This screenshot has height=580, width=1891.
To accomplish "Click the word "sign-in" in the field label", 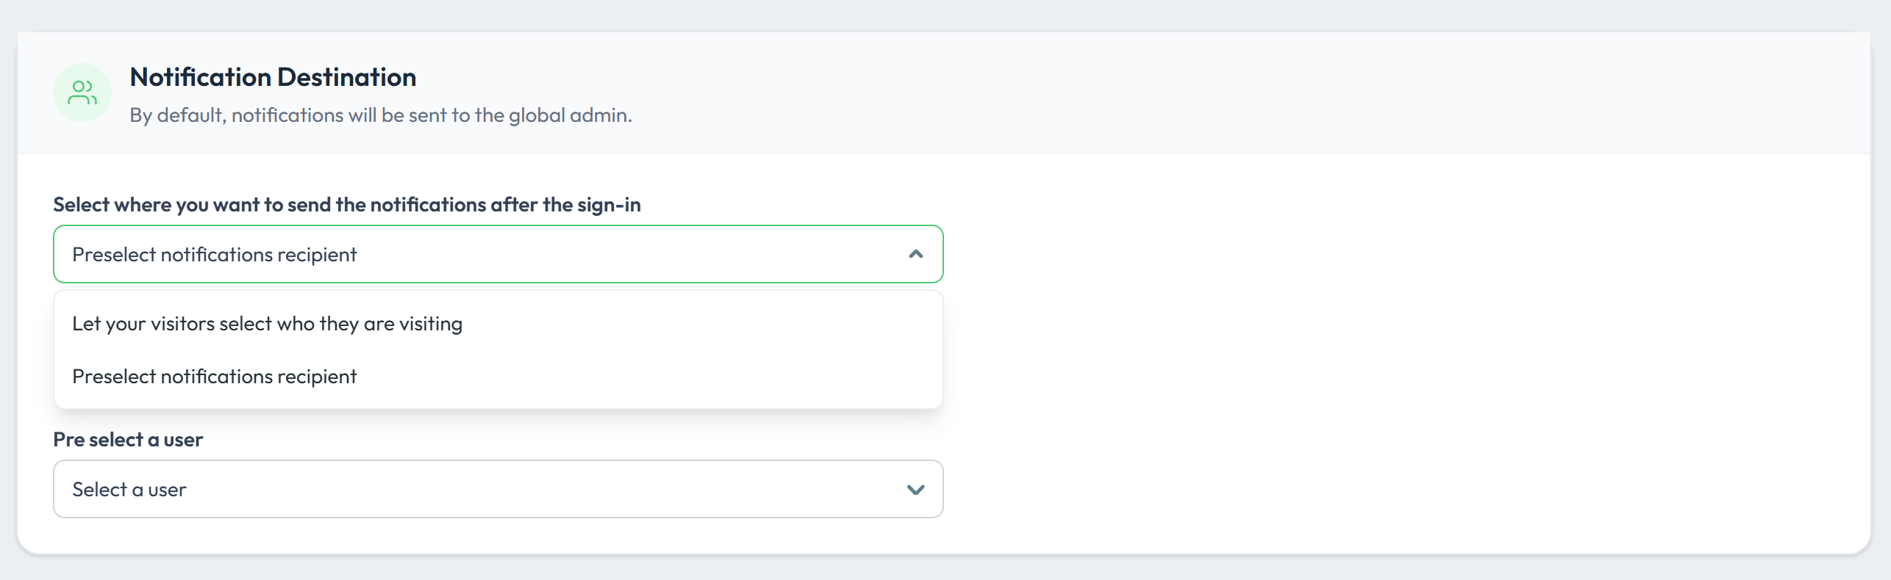I will (x=609, y=205).
